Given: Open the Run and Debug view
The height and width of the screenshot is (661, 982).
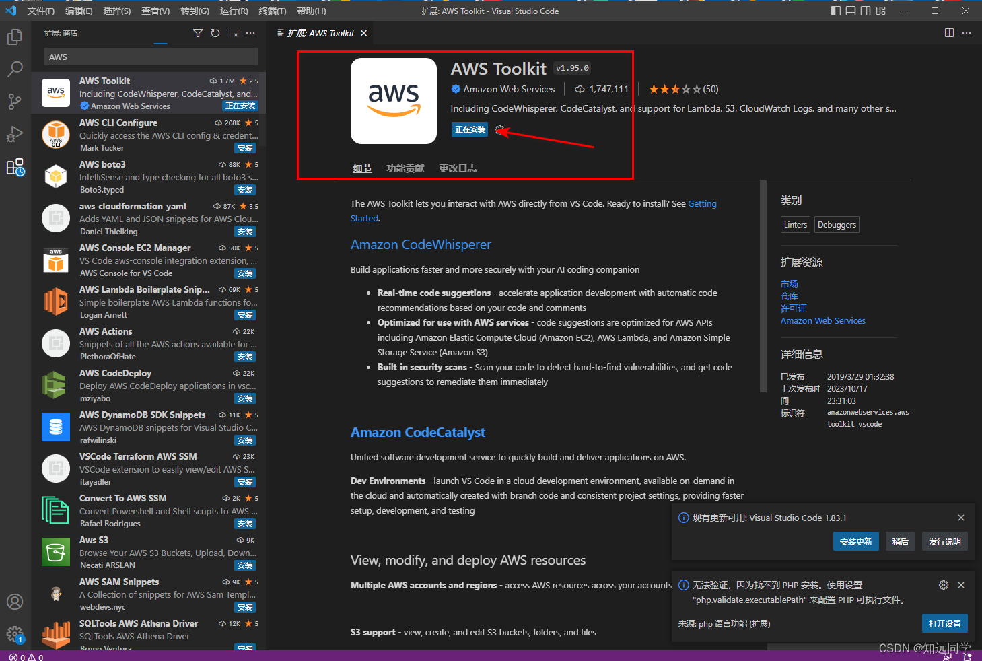Looking at the screenshot, I should coord(15,134).
